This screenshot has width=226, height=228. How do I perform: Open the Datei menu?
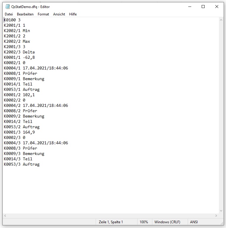[x=9, y=14]
